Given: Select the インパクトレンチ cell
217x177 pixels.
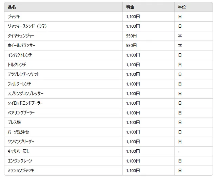Looking at the screenshot, I should [x=20, y=55].
